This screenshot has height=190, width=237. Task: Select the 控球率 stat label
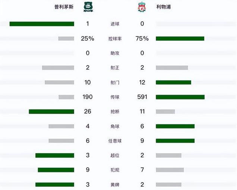(x=115, y=39)
